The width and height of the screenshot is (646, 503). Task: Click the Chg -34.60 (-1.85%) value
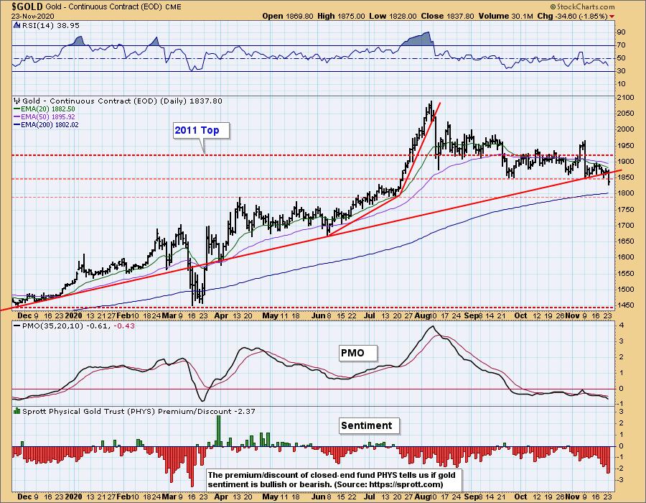click(572, 16)
